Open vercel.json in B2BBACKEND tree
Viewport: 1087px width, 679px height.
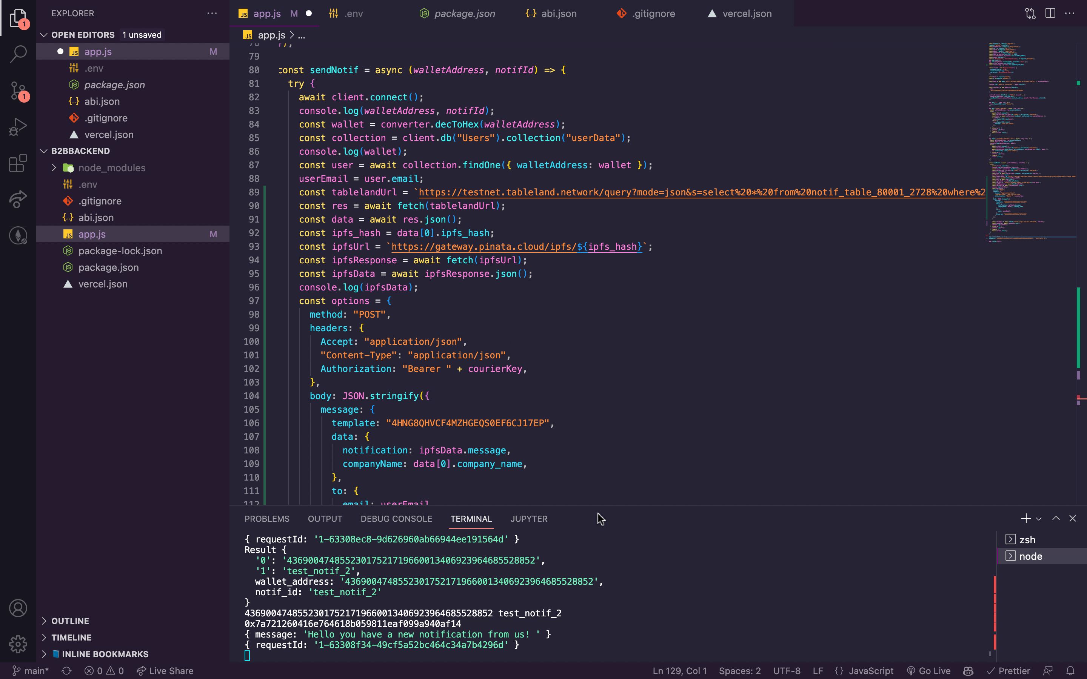[x=133, y=284]
